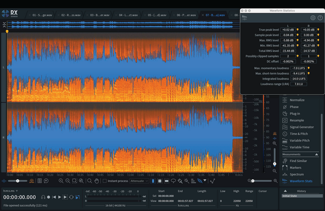Click the zoom in magnifier on toolbar
This screenshot has height=211, width=325.
pyautogui.click(x=61, y=181)
